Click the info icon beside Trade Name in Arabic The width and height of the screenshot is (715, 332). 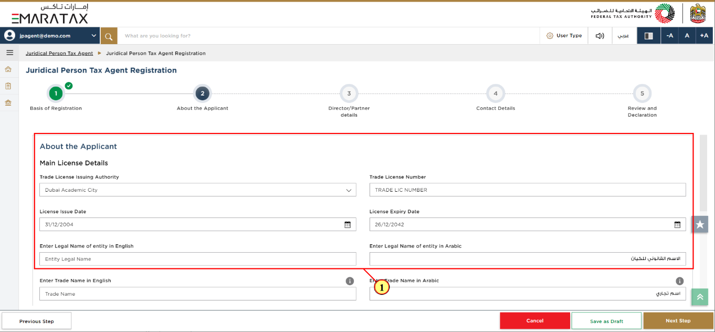[680, 281]
